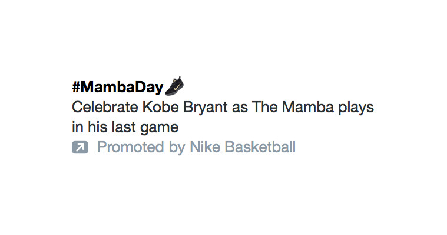Viewport: 447px width, 235px height.
Task: Click the 'Promoted by Nike Basketball' label
Action: tap(196, 147)
